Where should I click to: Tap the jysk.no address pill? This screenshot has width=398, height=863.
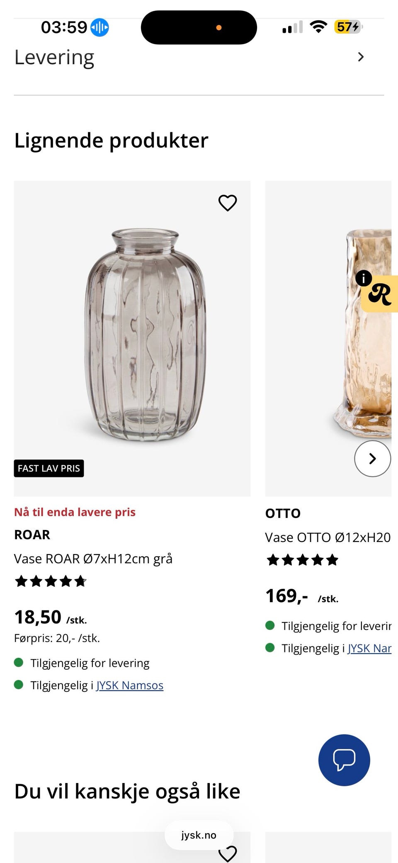(199, 835)
